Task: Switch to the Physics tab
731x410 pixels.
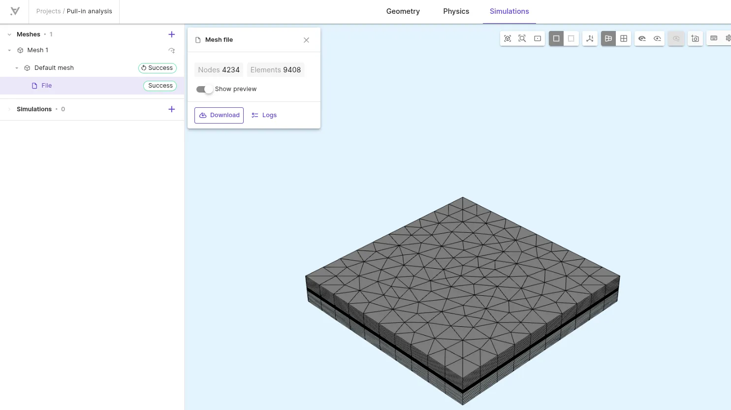Action: pos(456,11)
